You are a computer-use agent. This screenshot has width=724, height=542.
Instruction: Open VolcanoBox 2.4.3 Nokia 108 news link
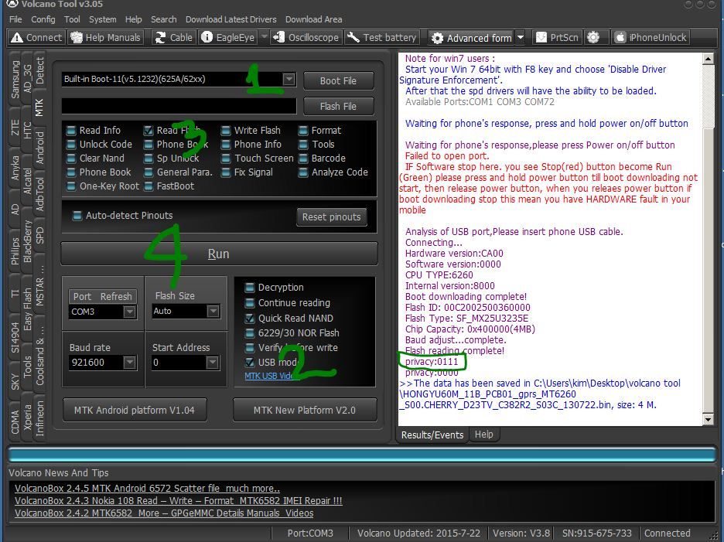178,500
